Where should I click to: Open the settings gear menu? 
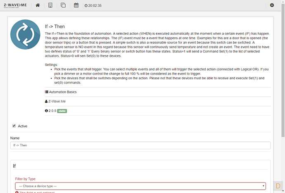pyautogui.click(x=272, y=5)
